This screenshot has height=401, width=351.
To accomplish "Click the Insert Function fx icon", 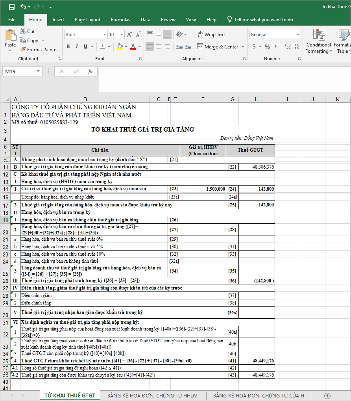I will (x=90, y=71).
